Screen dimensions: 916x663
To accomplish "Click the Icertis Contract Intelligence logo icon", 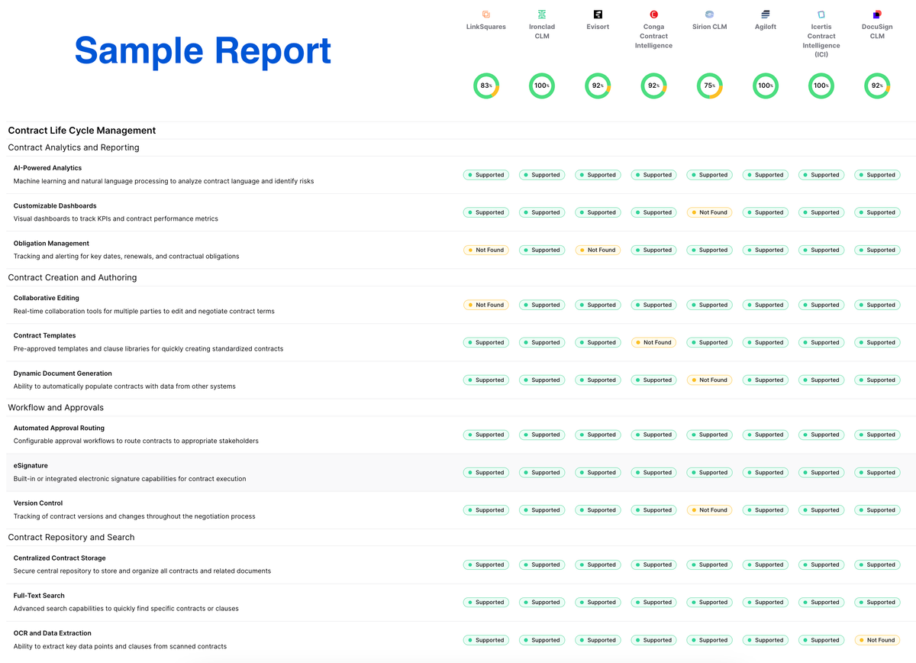I will coord(821,14).
